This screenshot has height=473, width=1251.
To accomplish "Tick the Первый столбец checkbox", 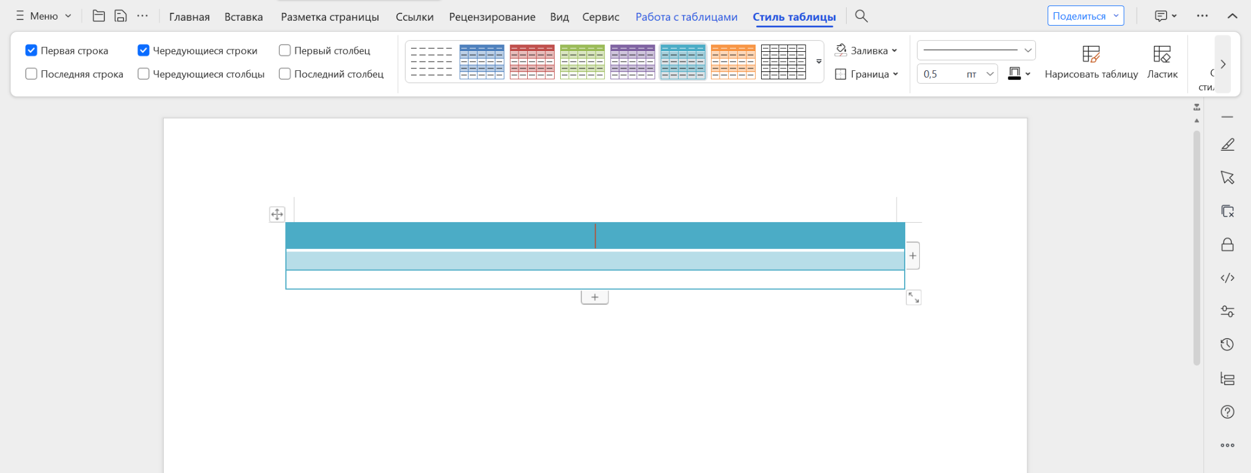I will [x=285, y=50].
